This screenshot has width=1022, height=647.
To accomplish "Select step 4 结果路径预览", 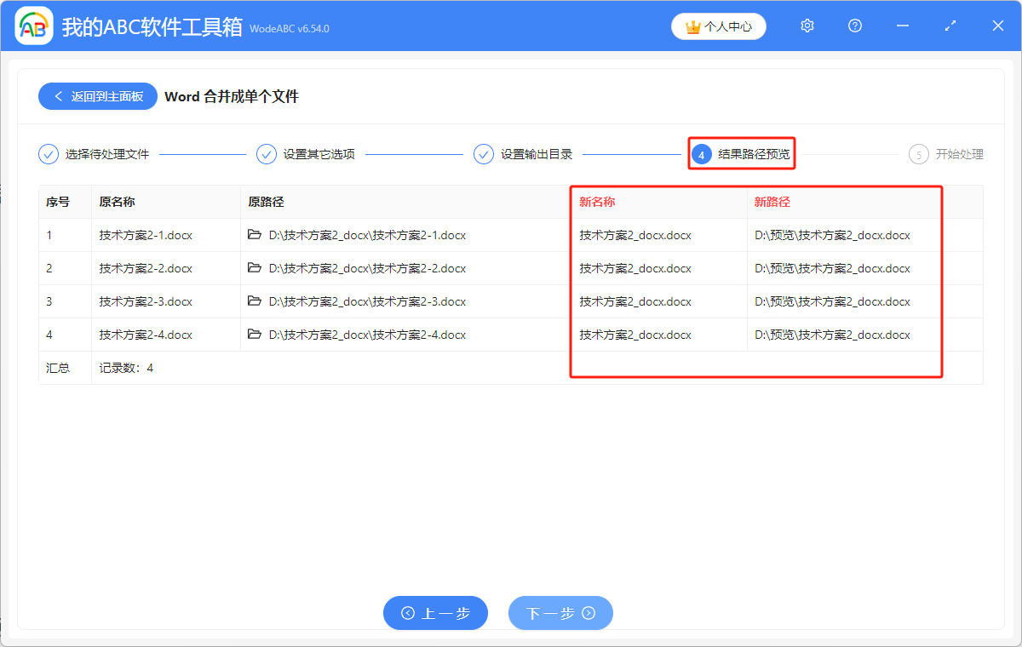I will pyautogui.click(x=741, y=154).
